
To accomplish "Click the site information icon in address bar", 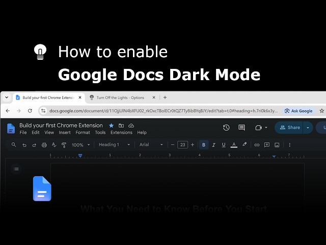I will point(43,111).
